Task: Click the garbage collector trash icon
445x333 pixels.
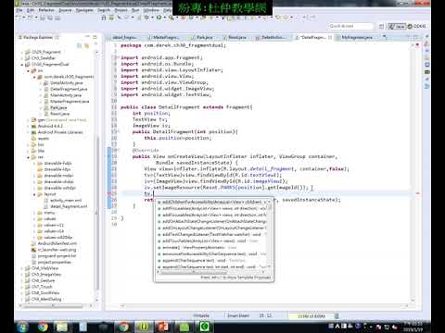Action: 337,316
